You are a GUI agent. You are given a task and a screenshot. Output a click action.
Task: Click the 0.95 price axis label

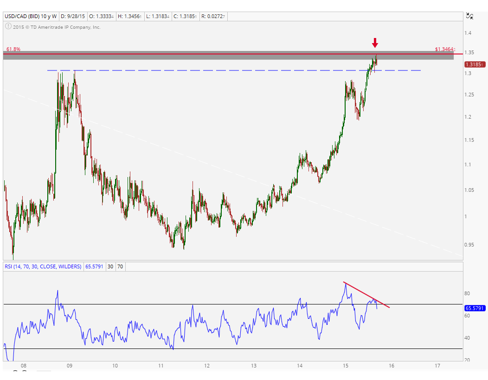(469, 245)
